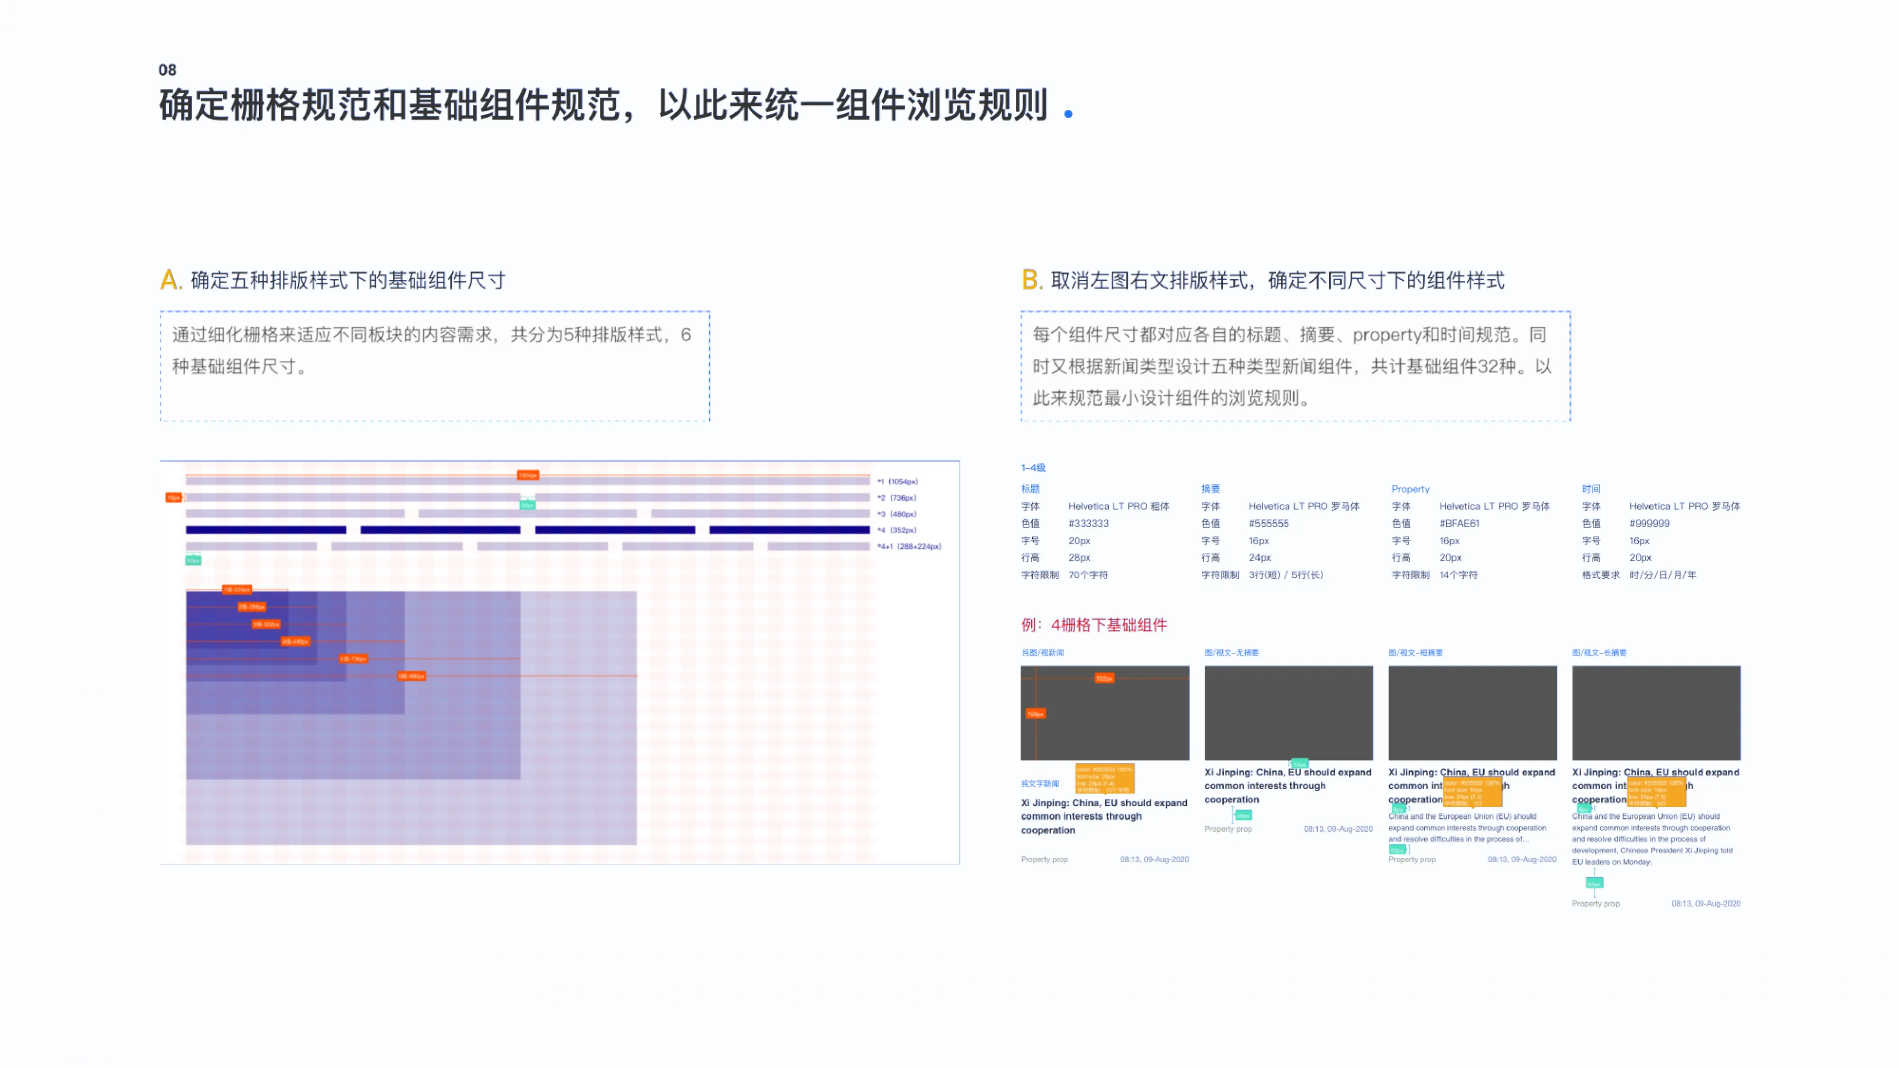Click the 纯文字新闻 label
1899x1068 pixels.
click(1040, 784)
